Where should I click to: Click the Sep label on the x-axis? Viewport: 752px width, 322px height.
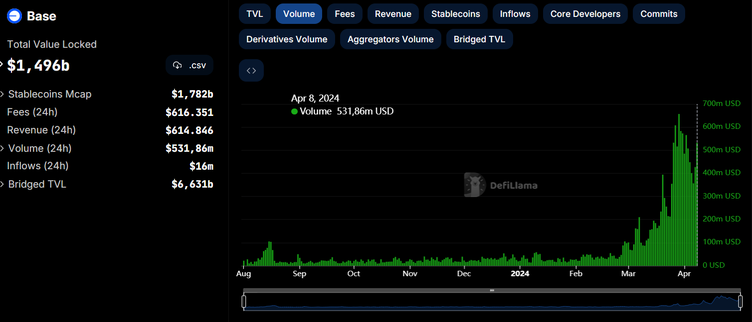point(299,274)
